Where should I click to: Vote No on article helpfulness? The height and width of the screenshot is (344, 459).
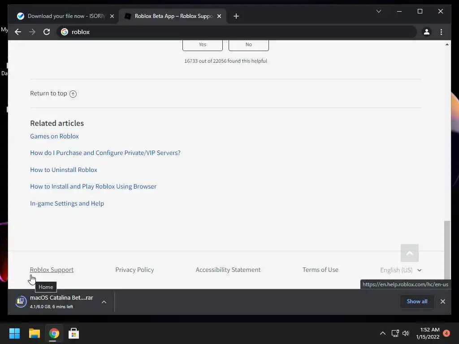pos(248,45)
